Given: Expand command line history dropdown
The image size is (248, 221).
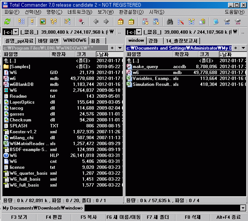Looking at the screenshot, I should (x=243, y=208).
